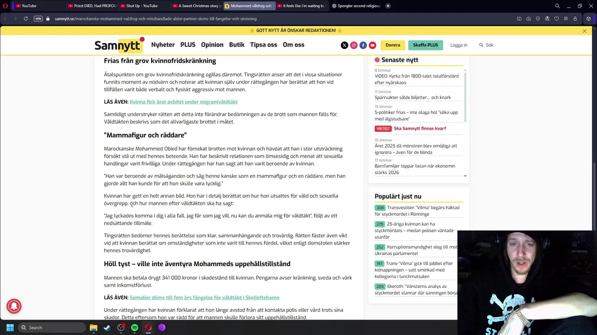Open the extensions cube icon

pyautogui.click(x=589, y=19)
